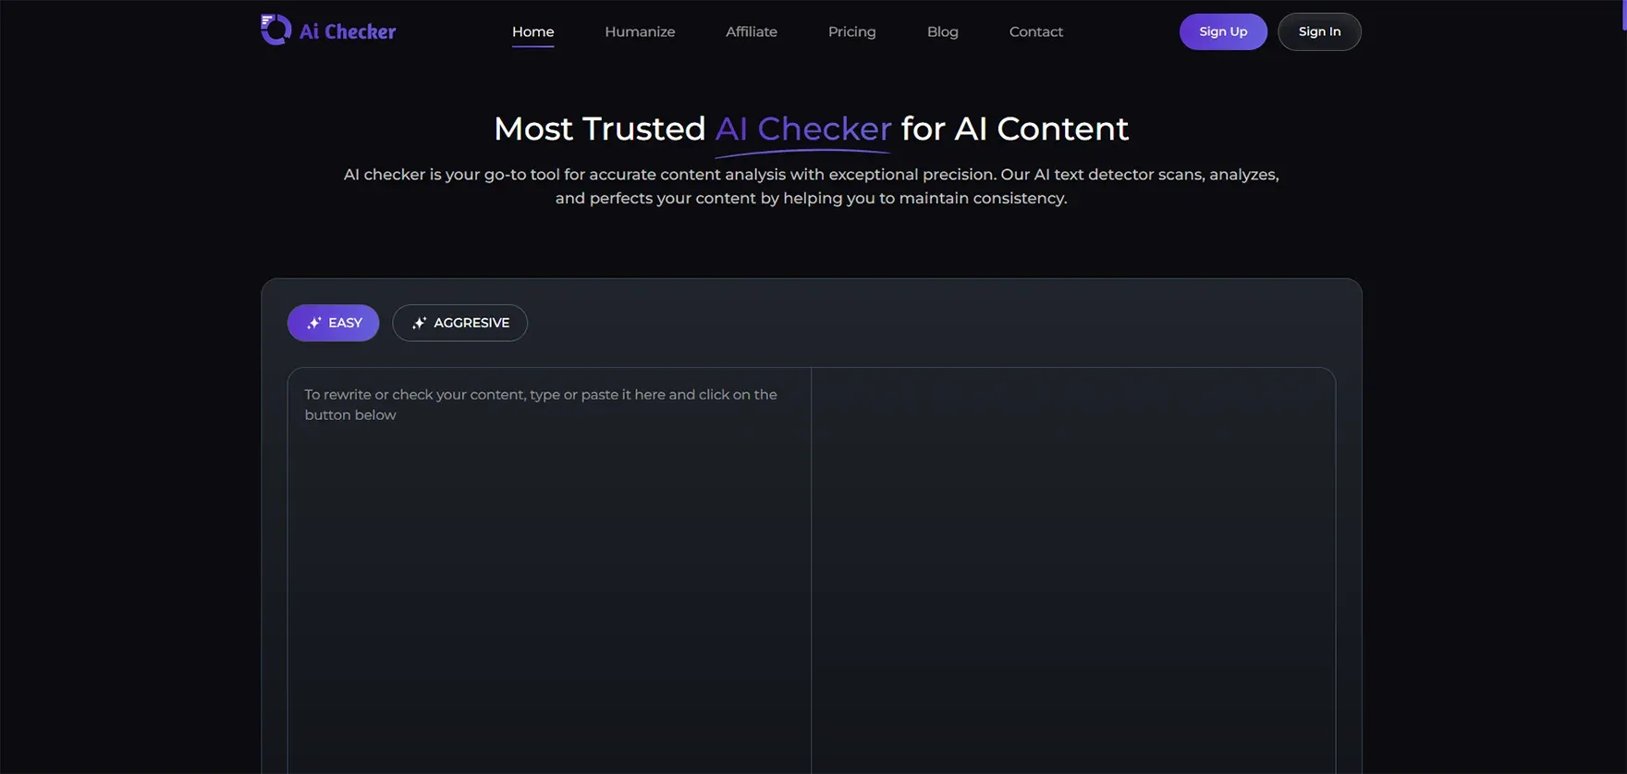Viewport: 1627px width, 774px height.
Task: Go to the Home nav tab
Action: tap(532, 31)
